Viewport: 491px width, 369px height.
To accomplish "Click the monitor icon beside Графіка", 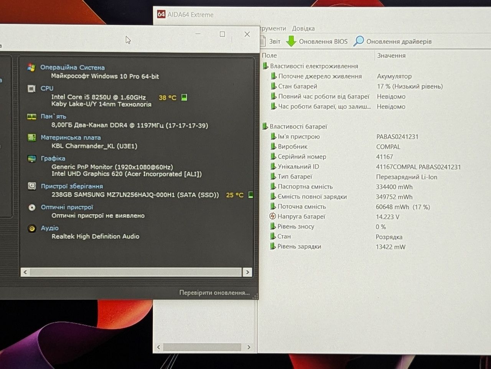I will (x=32, y=159).
